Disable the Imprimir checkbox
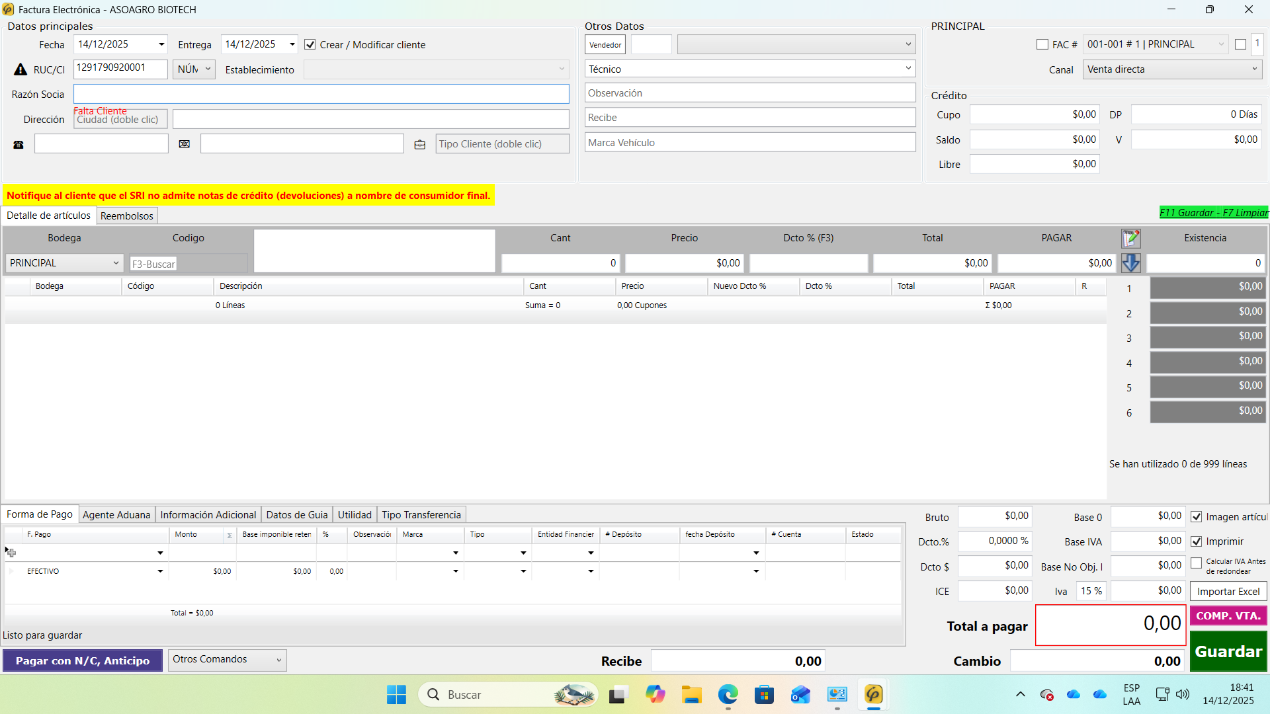The height and width of the screenshot is (714, 1270). pos(1197,541)
